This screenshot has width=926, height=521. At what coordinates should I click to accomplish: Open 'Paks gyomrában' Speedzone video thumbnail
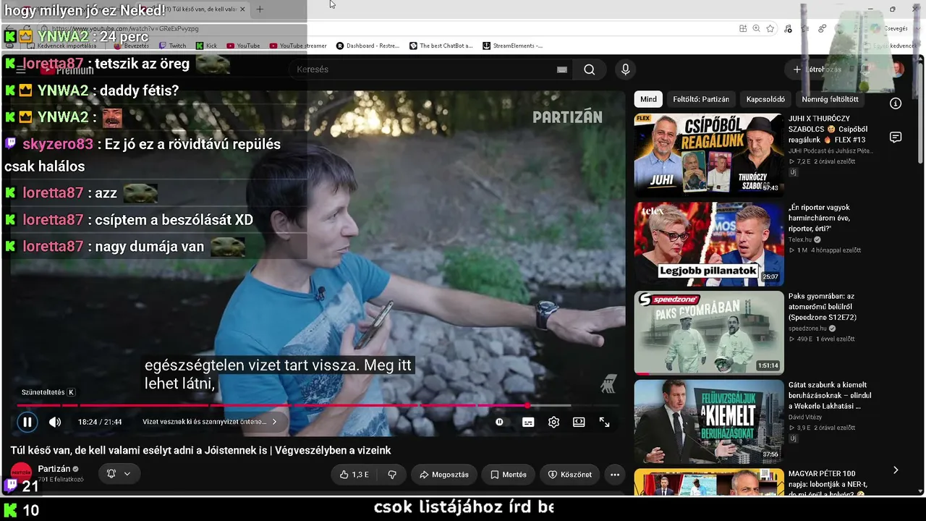(x=709, y=333)
